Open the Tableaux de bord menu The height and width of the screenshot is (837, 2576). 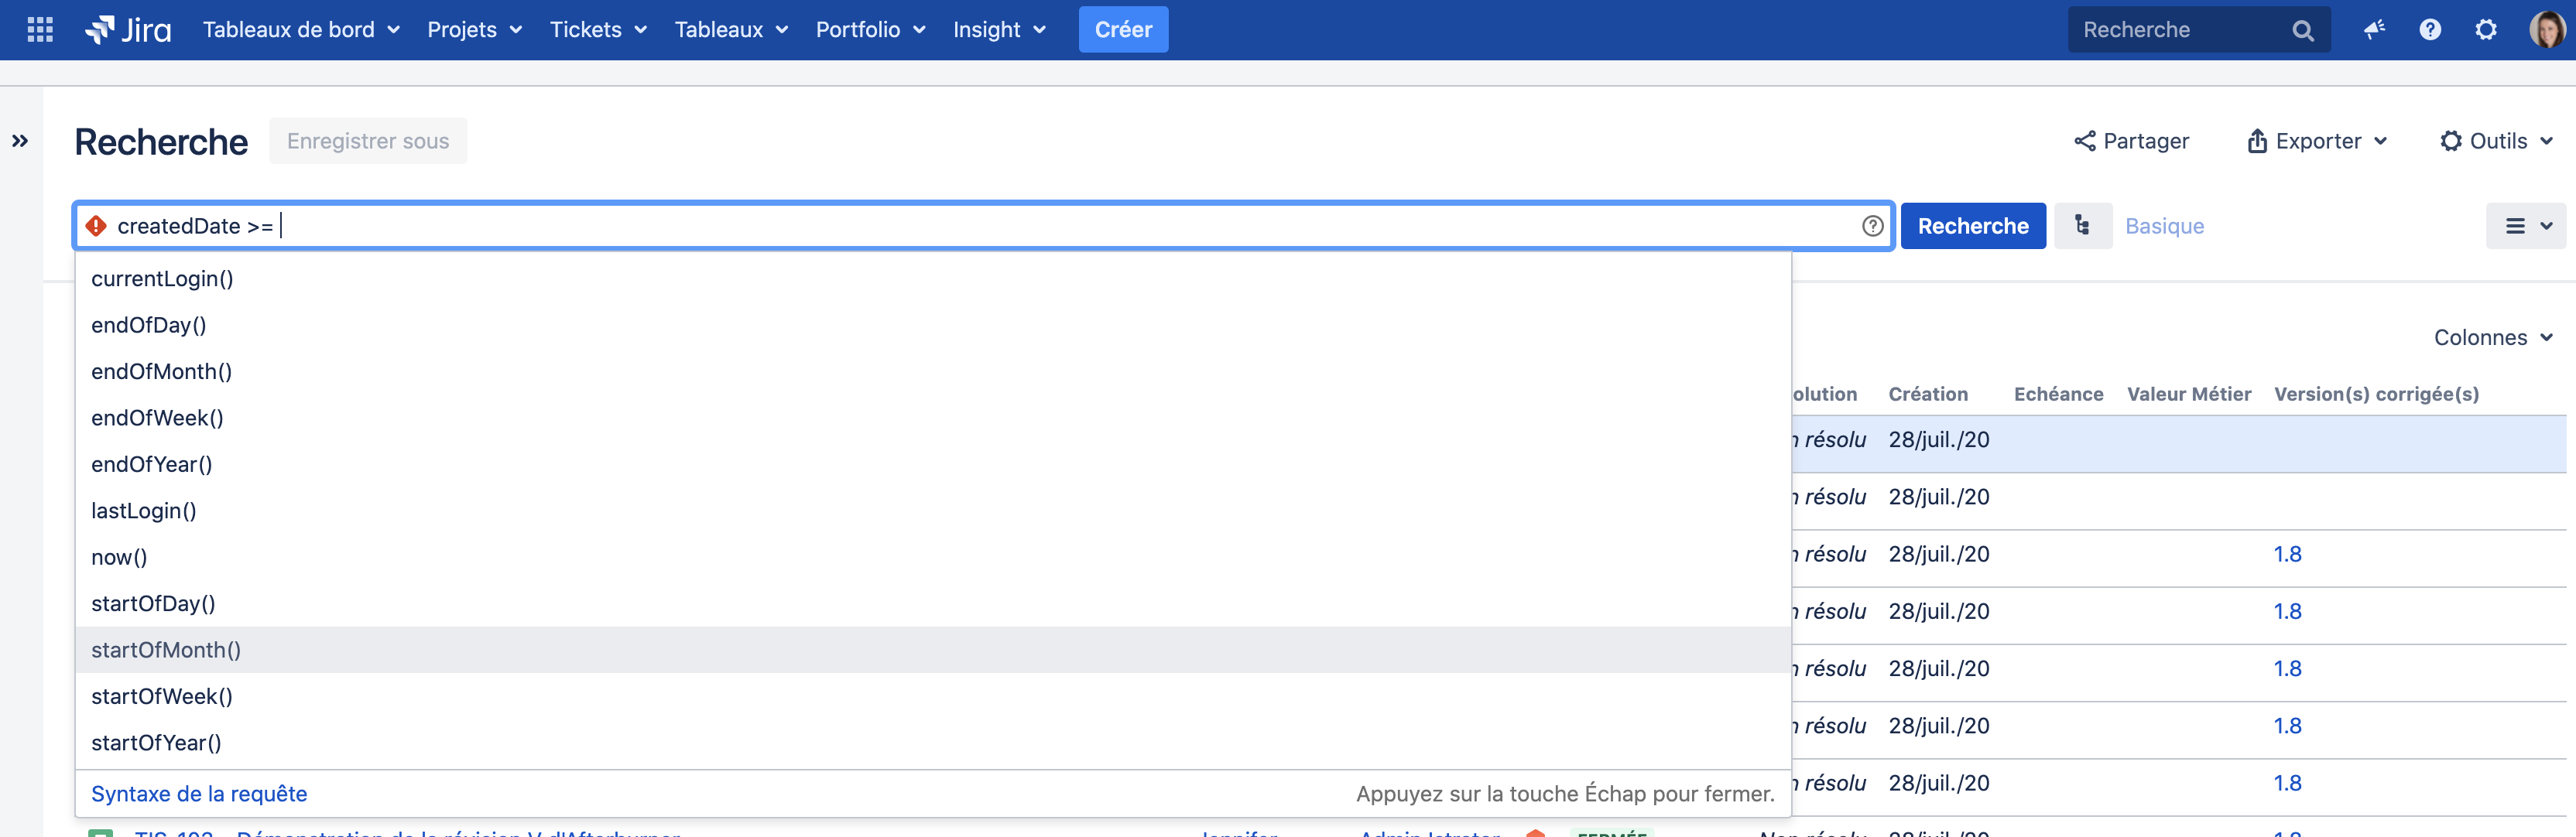[x=301, y=30]
